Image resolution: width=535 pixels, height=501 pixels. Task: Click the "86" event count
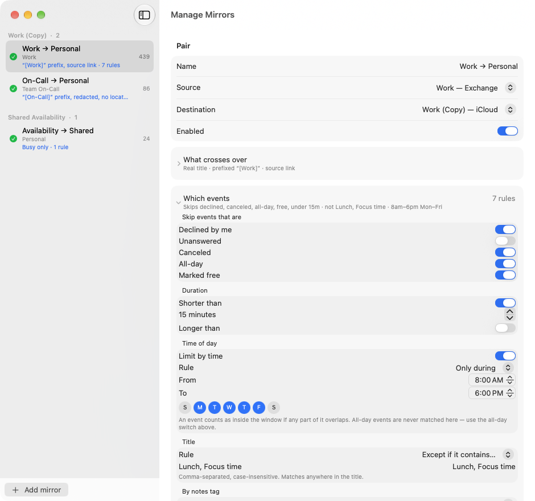pos(146,88)
